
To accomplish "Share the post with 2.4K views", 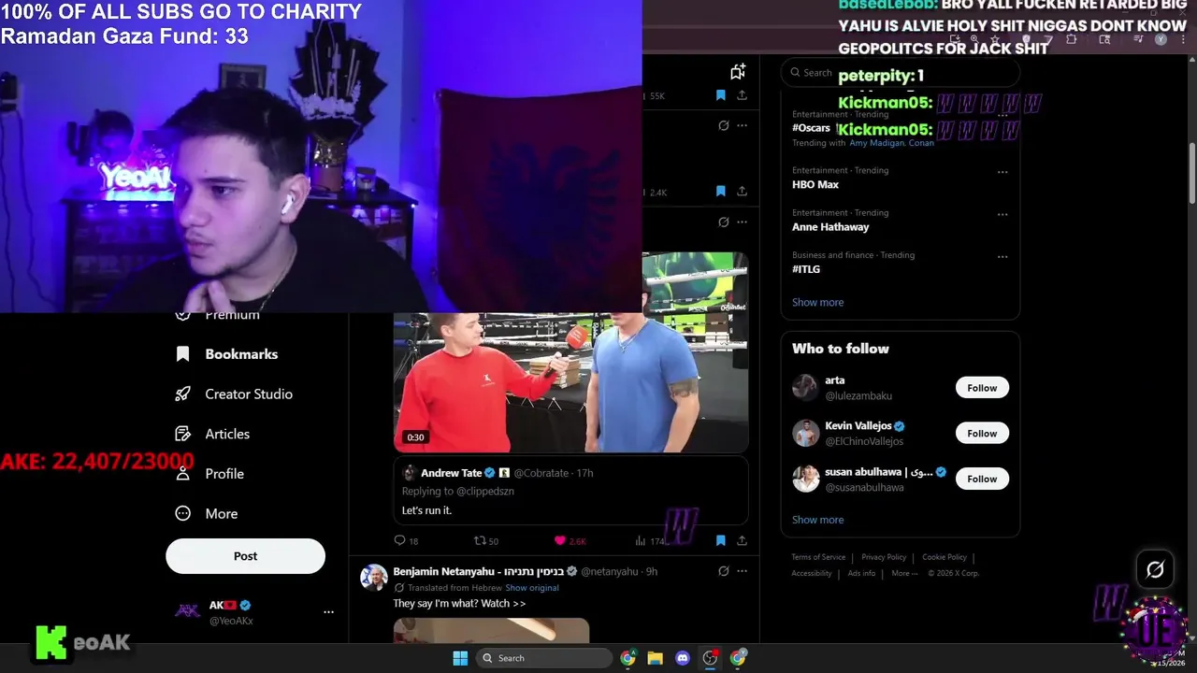I will pos(742,192).
